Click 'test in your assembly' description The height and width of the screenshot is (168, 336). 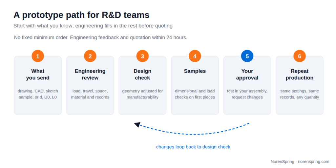pos(247,94)
